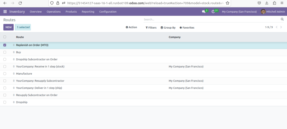Click drag handle of Replenish on Order row
Viewport: 287px width, 129px height.
click(x=14, y=45)
